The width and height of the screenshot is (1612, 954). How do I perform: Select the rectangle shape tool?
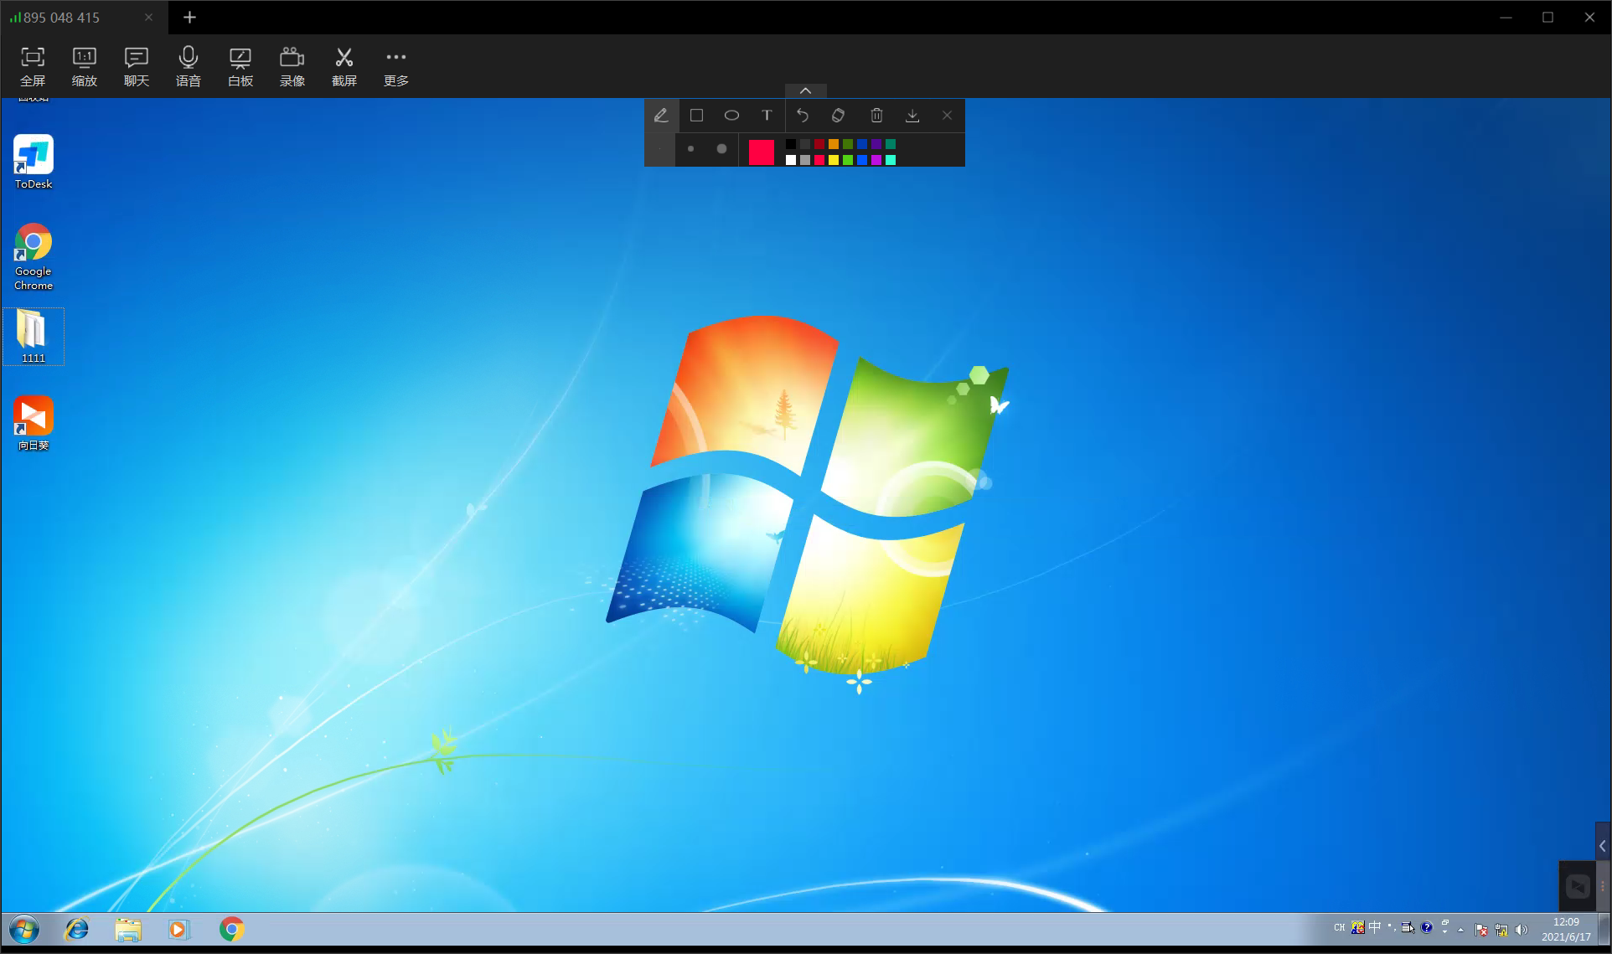[696, 116]
